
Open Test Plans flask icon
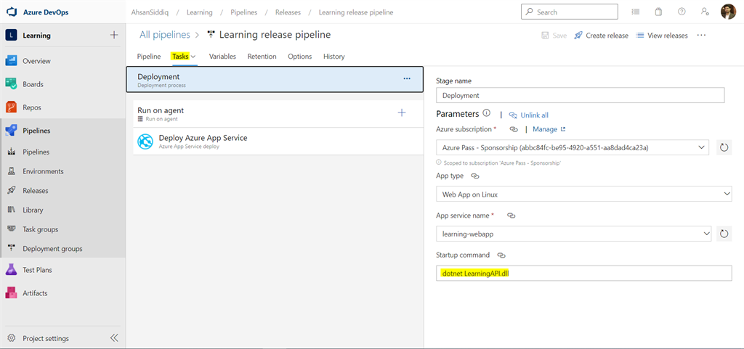coord(12,270)
